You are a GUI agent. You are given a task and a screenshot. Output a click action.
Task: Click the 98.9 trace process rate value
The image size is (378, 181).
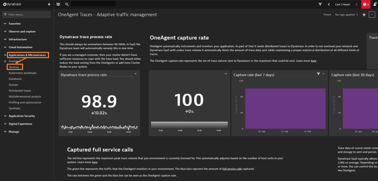[x=99, y=101]
